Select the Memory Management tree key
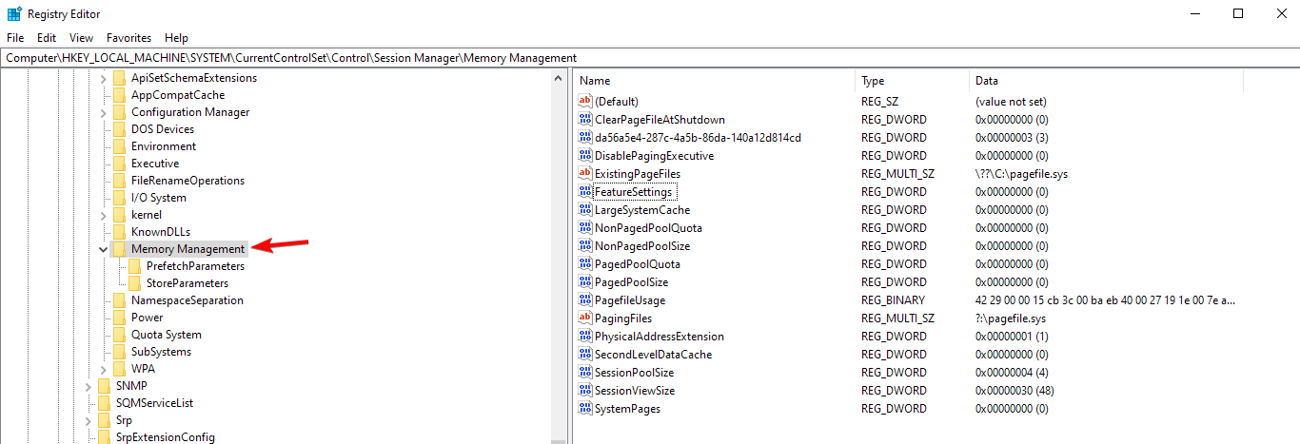 click(187, 249)
